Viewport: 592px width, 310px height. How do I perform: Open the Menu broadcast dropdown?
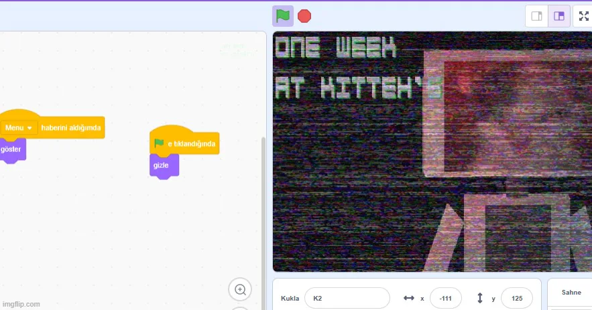[19, 128]
